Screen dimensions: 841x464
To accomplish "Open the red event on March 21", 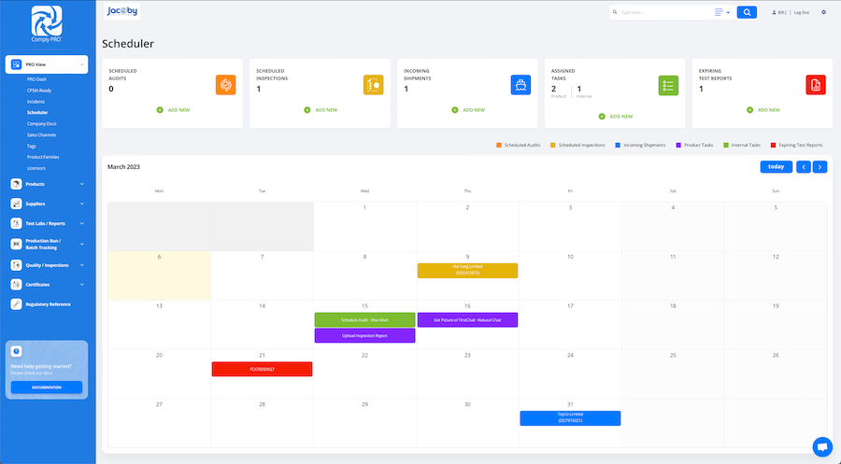I will (x=262, y=369).
